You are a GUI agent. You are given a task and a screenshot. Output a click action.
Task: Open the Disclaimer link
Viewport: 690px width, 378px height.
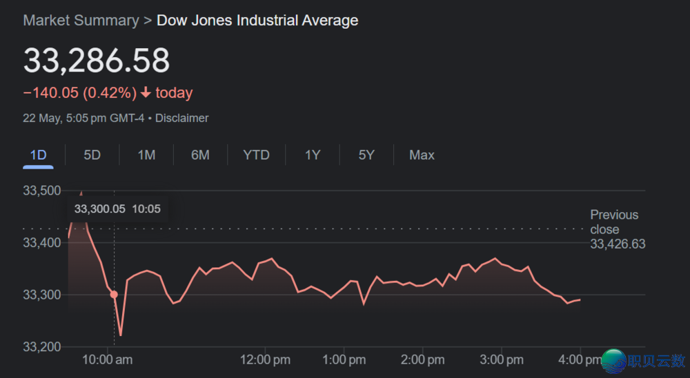181,118
